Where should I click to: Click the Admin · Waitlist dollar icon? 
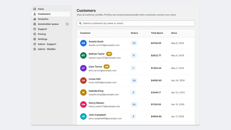pos(35,49)
